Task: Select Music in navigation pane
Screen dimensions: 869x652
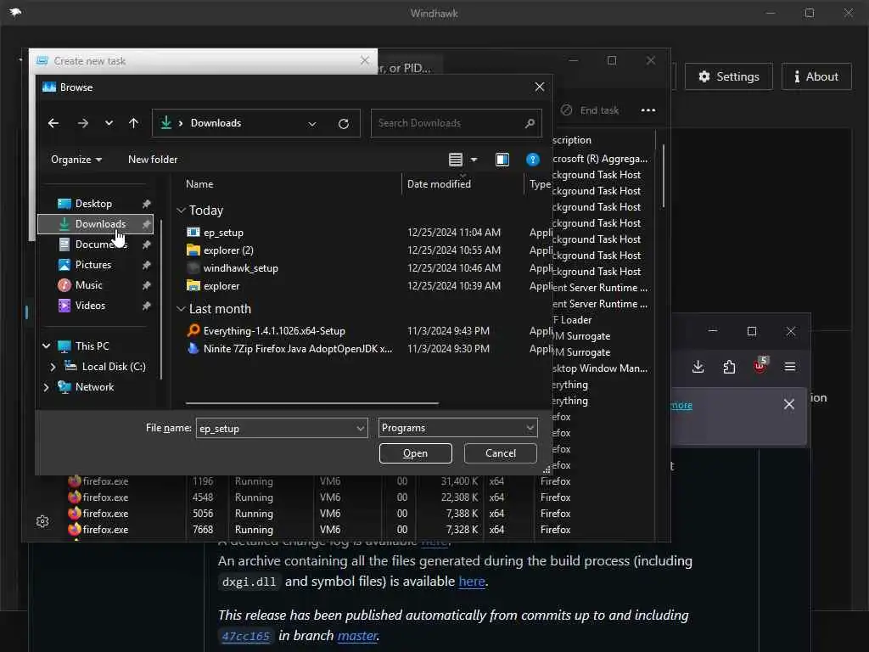Action: tap(88, 285)
